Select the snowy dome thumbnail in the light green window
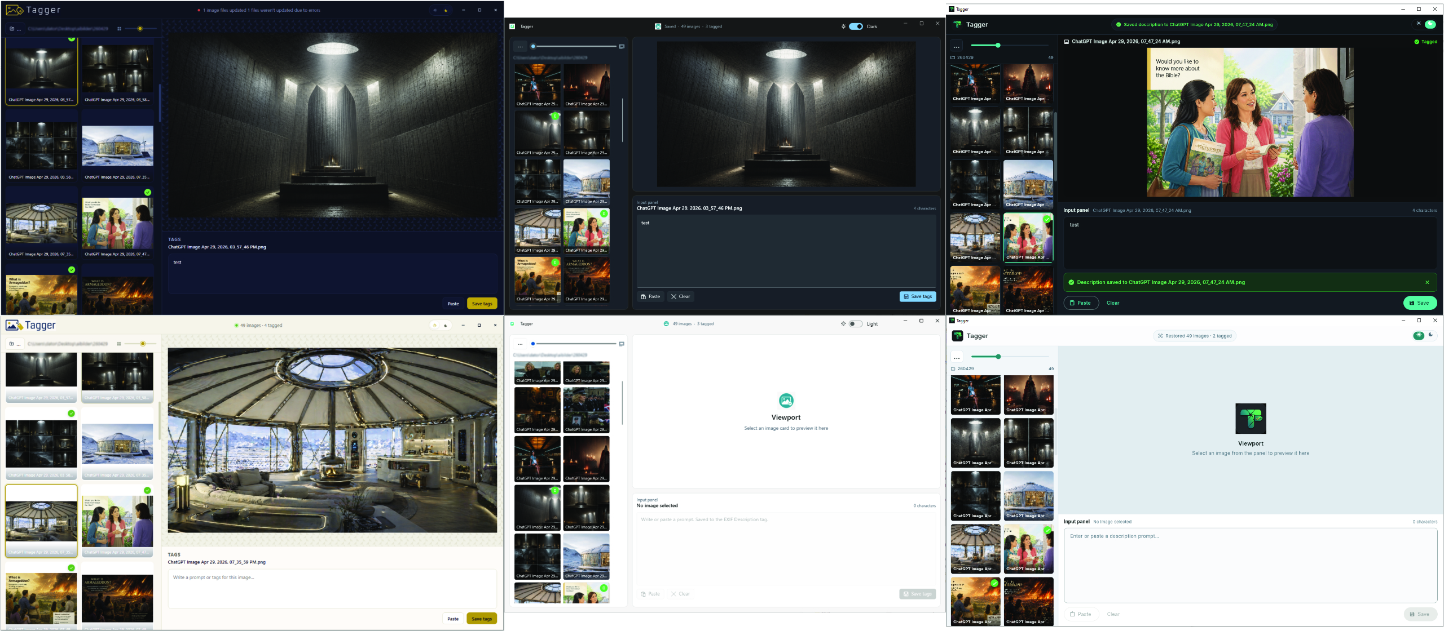The height and width of the screenshot is (631, 1444). click(x=1028, y=496)
